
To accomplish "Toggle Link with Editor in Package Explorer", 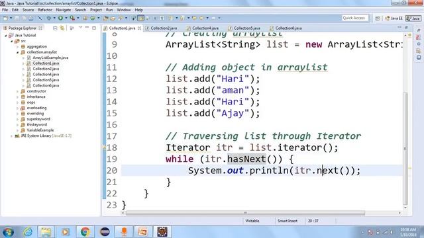I will point(62,28).
